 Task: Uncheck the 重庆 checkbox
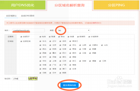point(50,53)
